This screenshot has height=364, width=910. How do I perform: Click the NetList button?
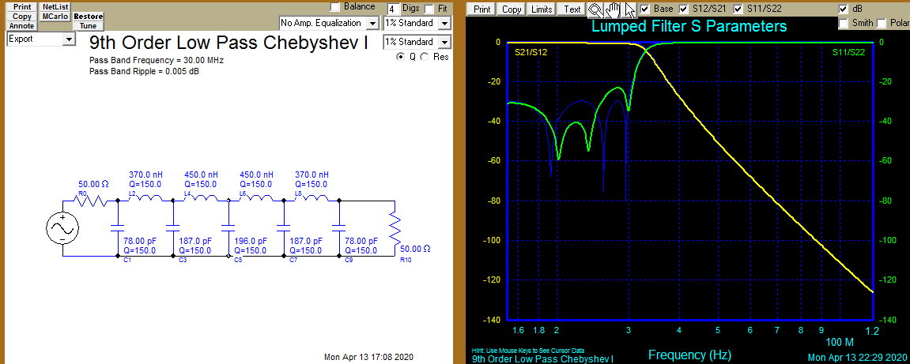(x=55, y=6)
